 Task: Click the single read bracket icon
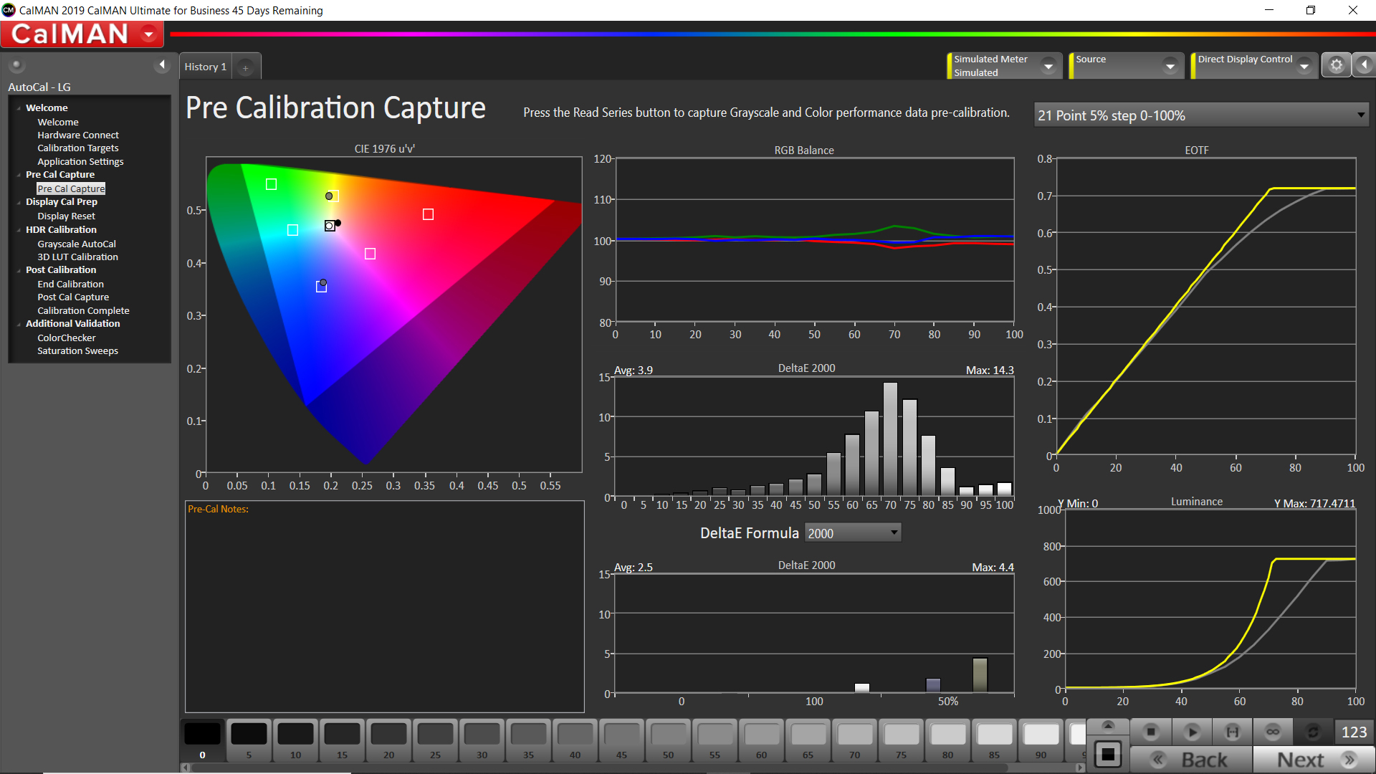(x=1233, y=732)
